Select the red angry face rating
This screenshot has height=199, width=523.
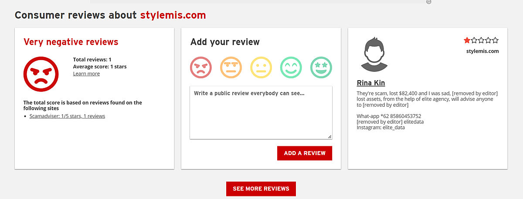coord(201,67)
